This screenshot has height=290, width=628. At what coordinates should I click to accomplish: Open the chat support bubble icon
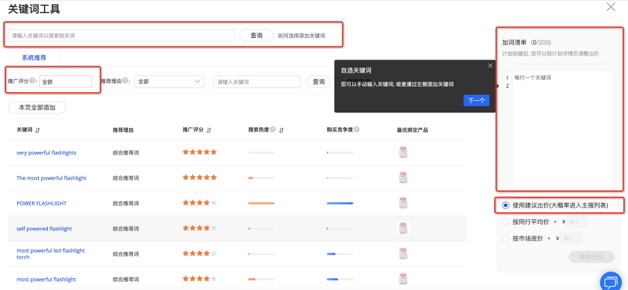pos(611,281)
